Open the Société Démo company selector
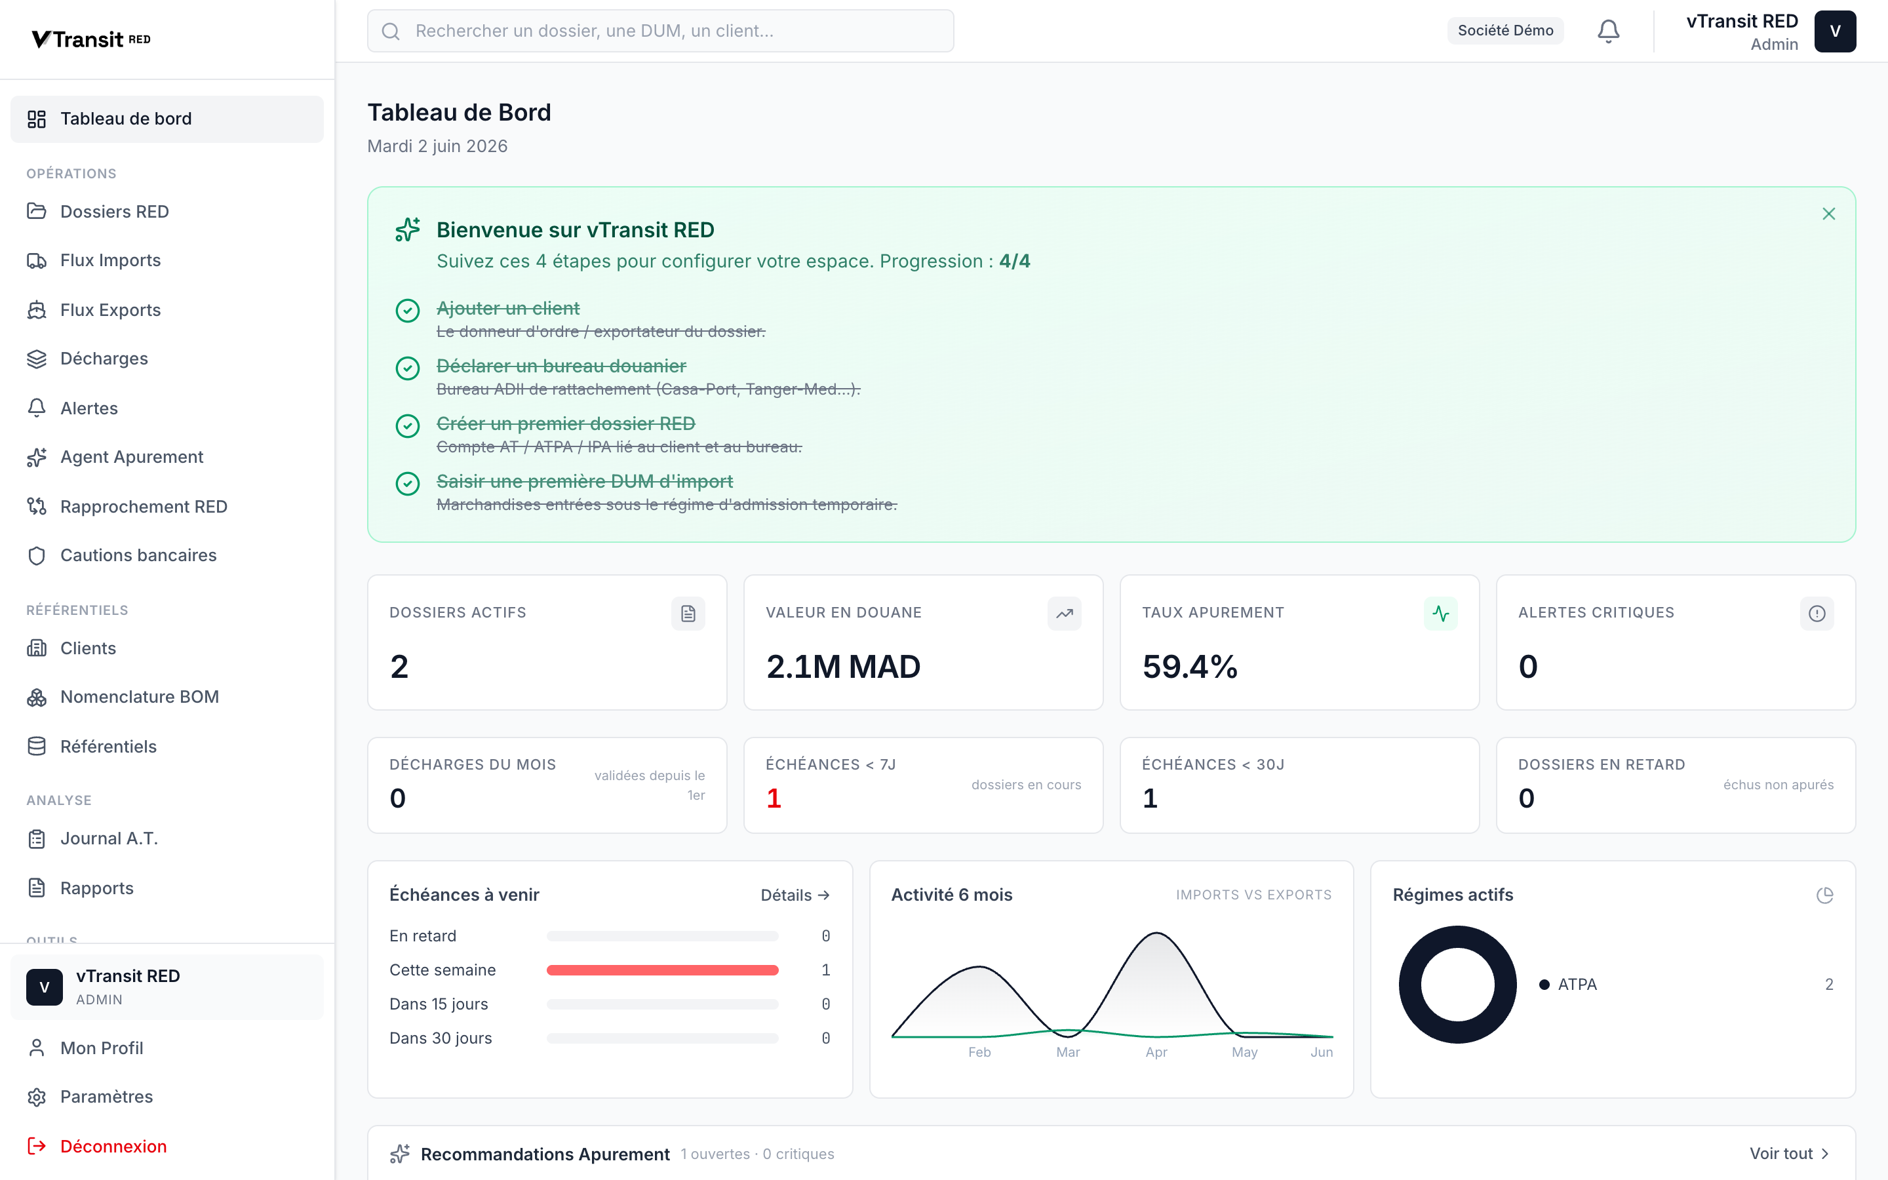This screenshot has width=1888, height=1180. point(1505,30)
